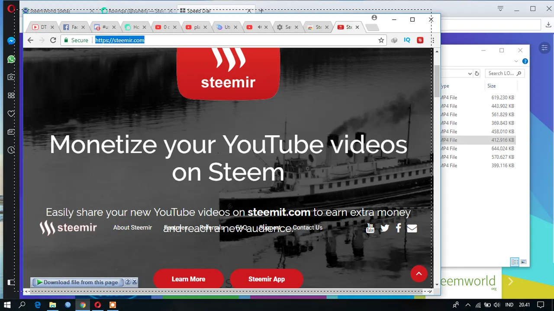Reload the Steemir page in Chrome
554x311 pixels.
(53, 40)
